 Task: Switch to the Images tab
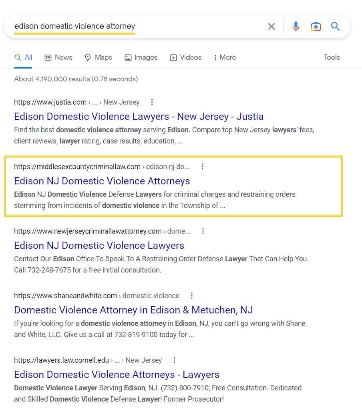(x=141, y=57)
